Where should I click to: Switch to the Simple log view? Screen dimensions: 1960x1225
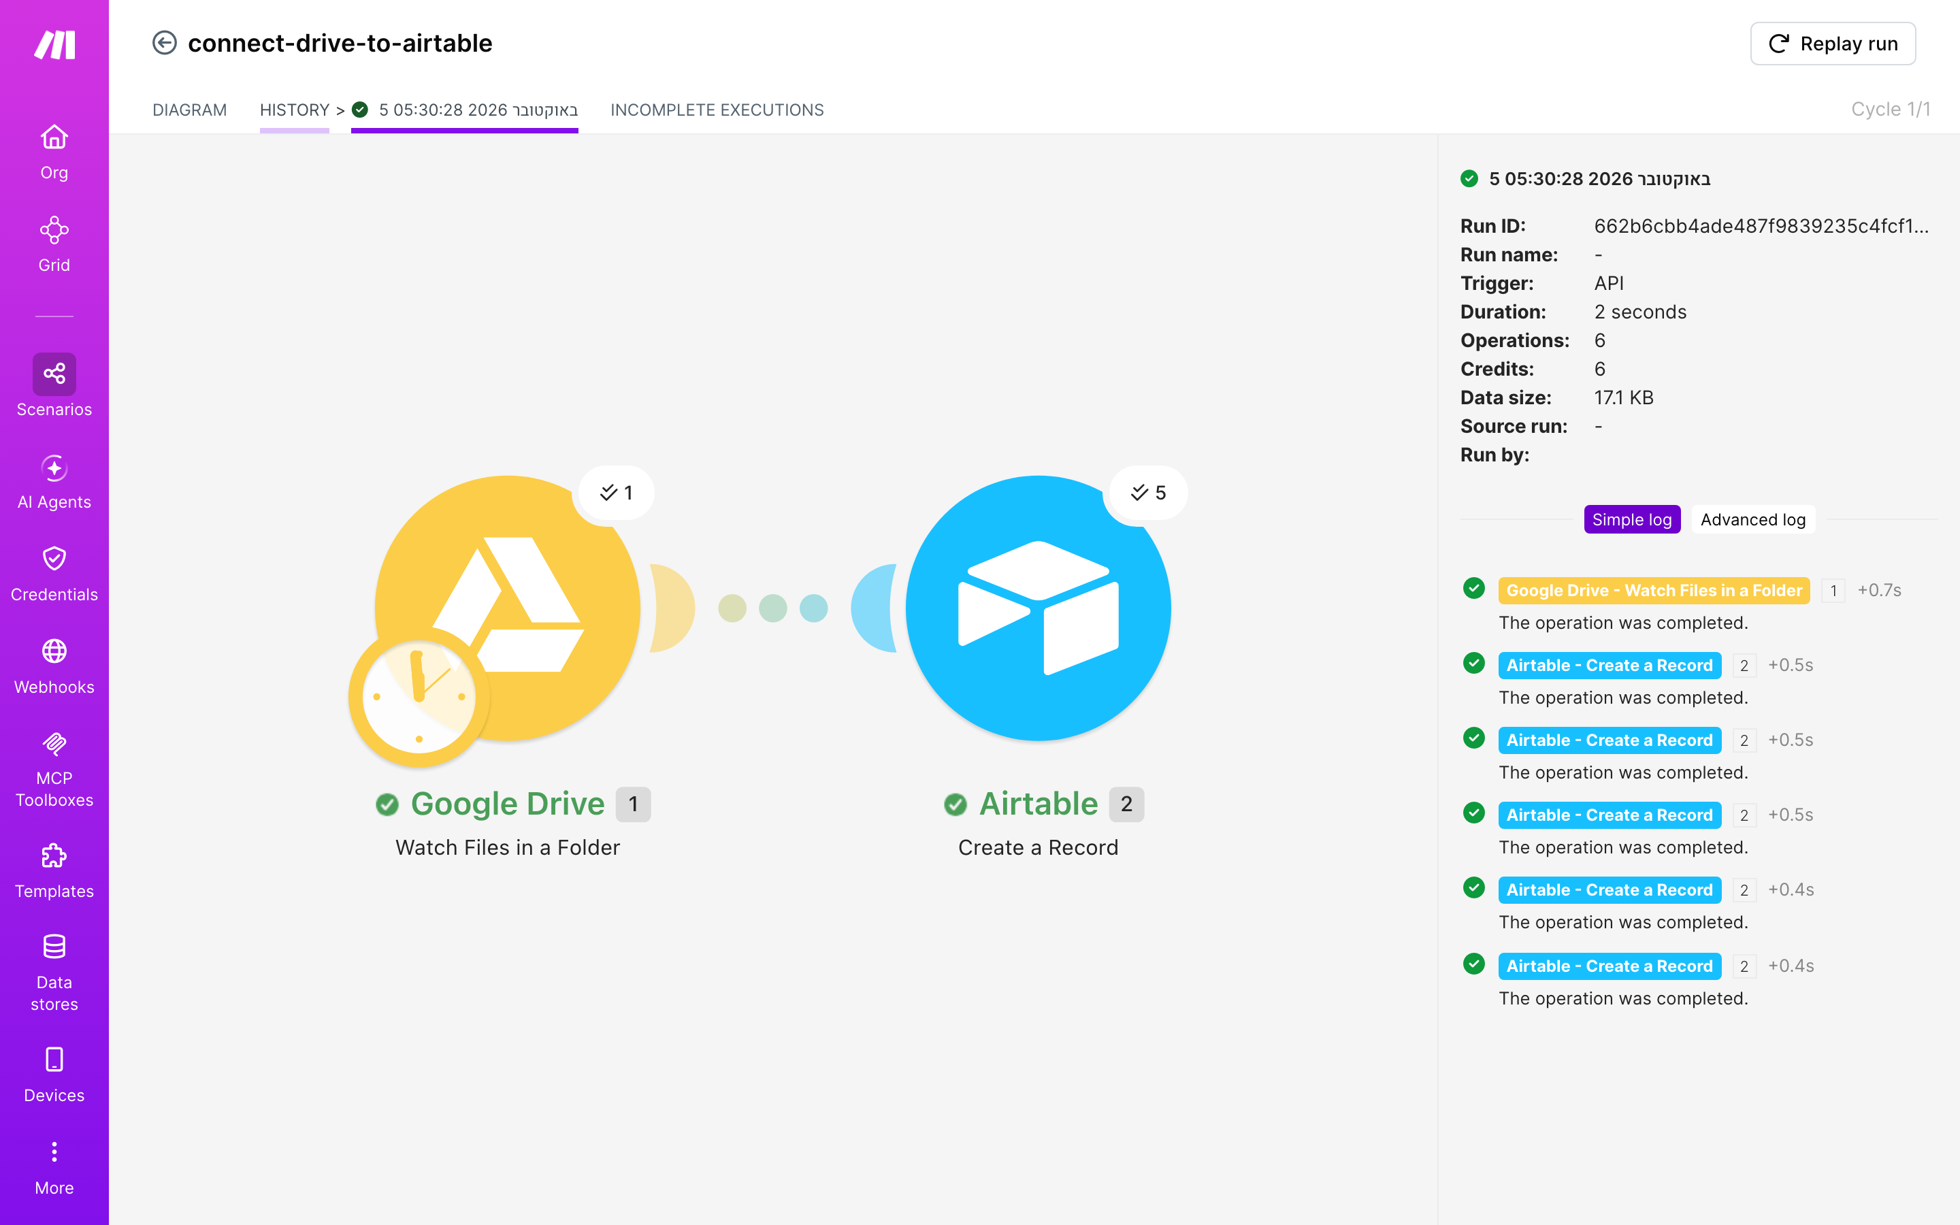(1632, 519)
